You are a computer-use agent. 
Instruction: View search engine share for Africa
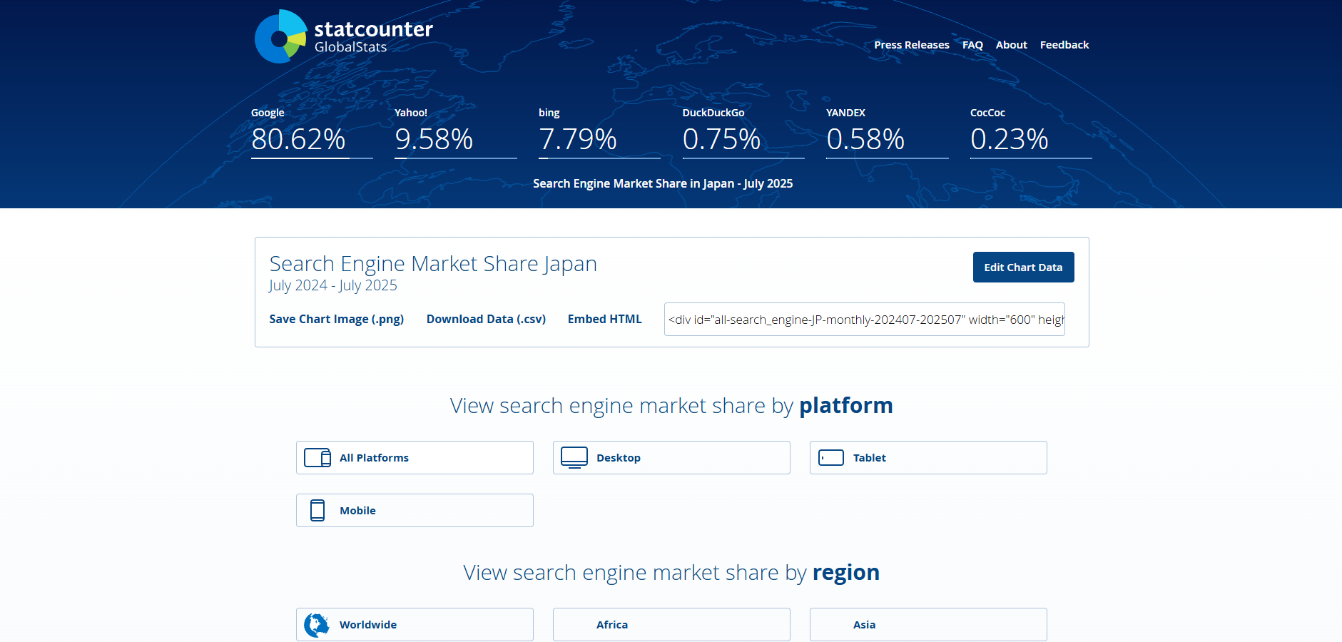pyautogui.click(x=671, y=624)
